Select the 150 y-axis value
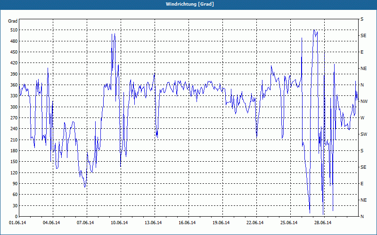 point(14,162)
